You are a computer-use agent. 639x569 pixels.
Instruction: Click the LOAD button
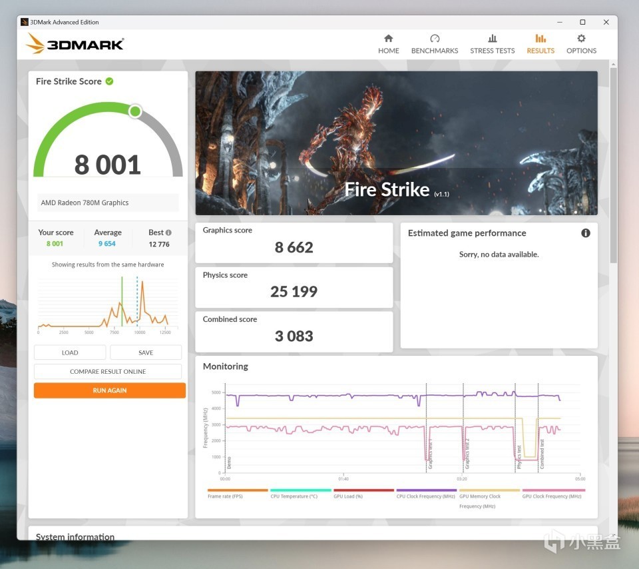[70, 352]
